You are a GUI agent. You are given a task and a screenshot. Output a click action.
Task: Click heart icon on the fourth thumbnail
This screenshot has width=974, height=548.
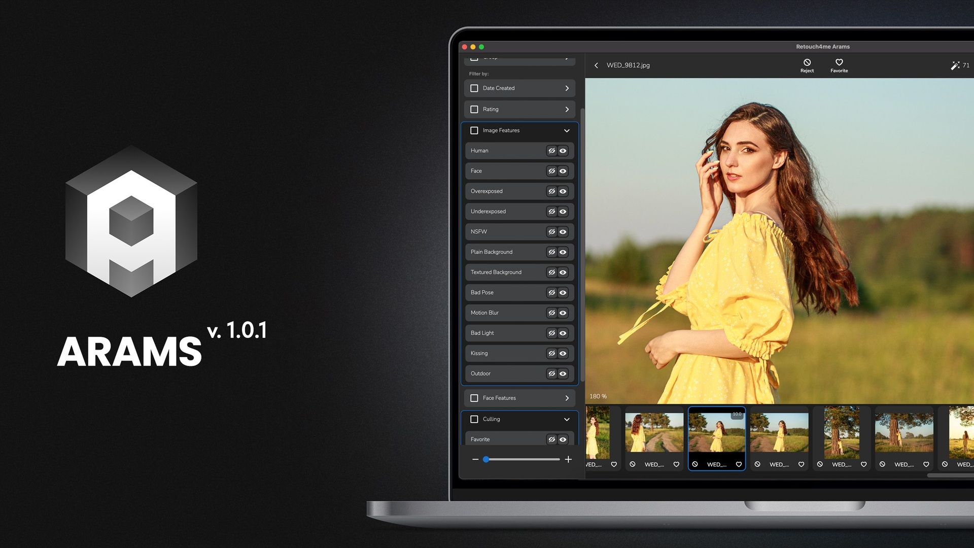[801, 464]
